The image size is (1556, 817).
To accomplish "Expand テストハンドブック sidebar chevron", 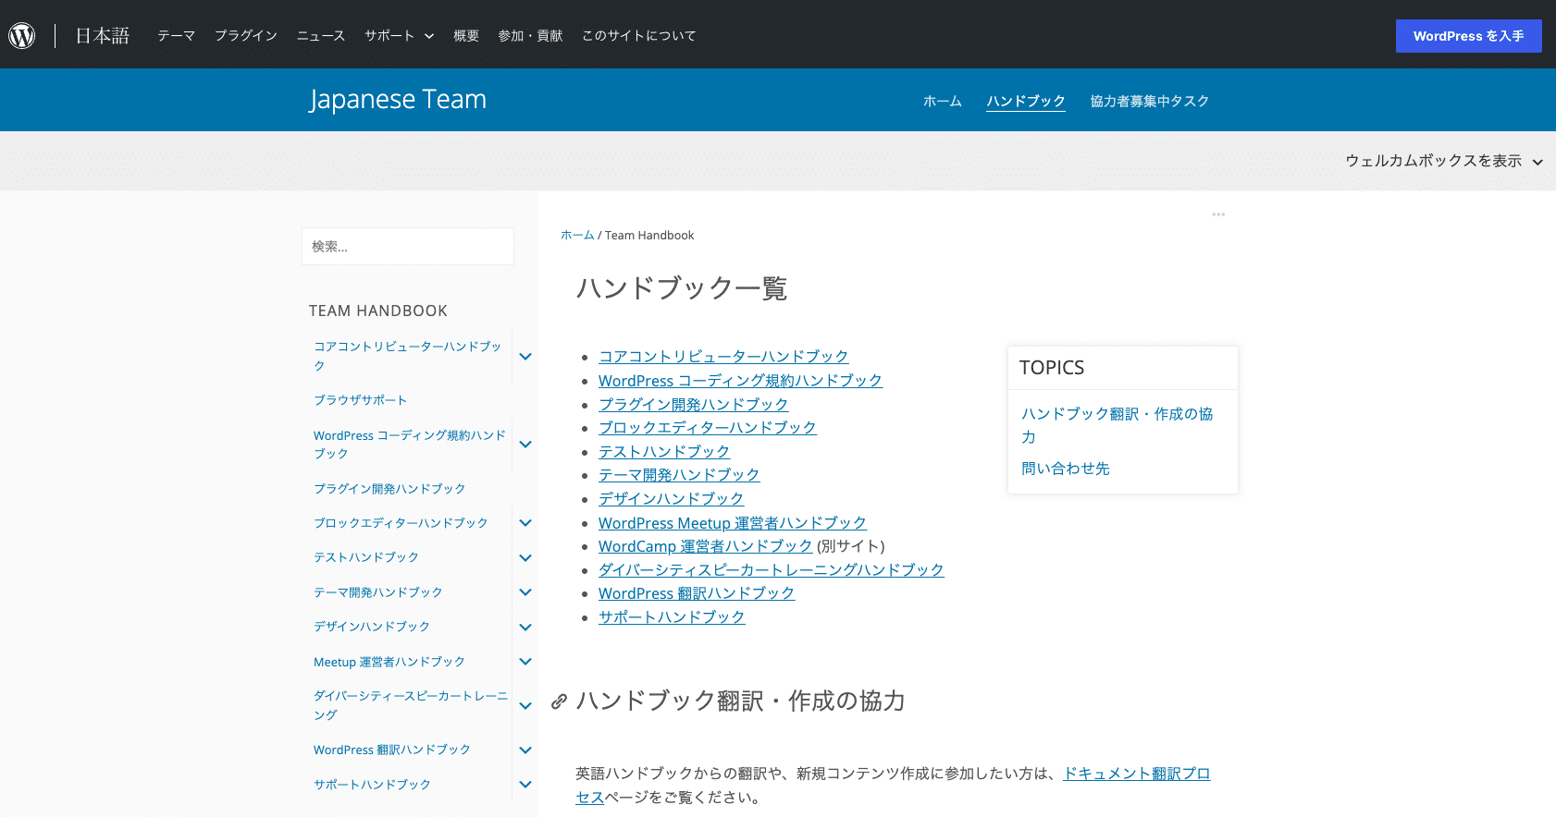I will coord(525,558).
